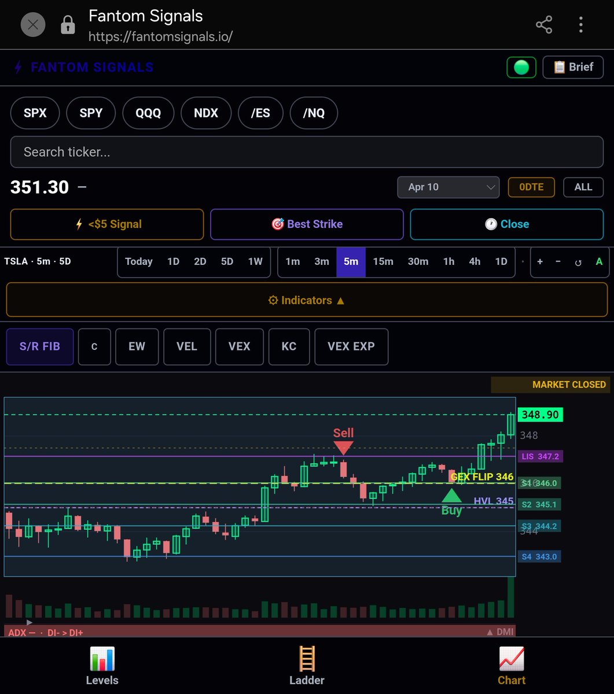Viewport: 614px width, 694px height.
Task: Toggle the KC indicator
Action: pos(289,346)
